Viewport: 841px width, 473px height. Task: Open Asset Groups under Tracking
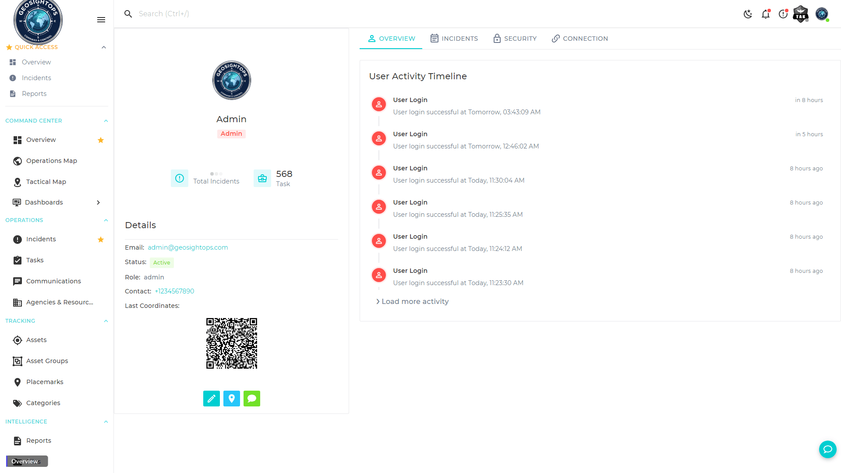pyautogui.click(x=47, y=361)
